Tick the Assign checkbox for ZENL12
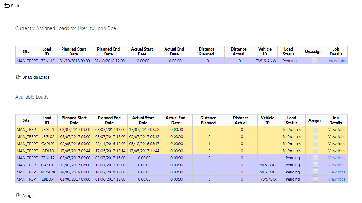Image resolution: width=362 pixels, height=203 pixels. pyautogui.click(x=315, y=158)
